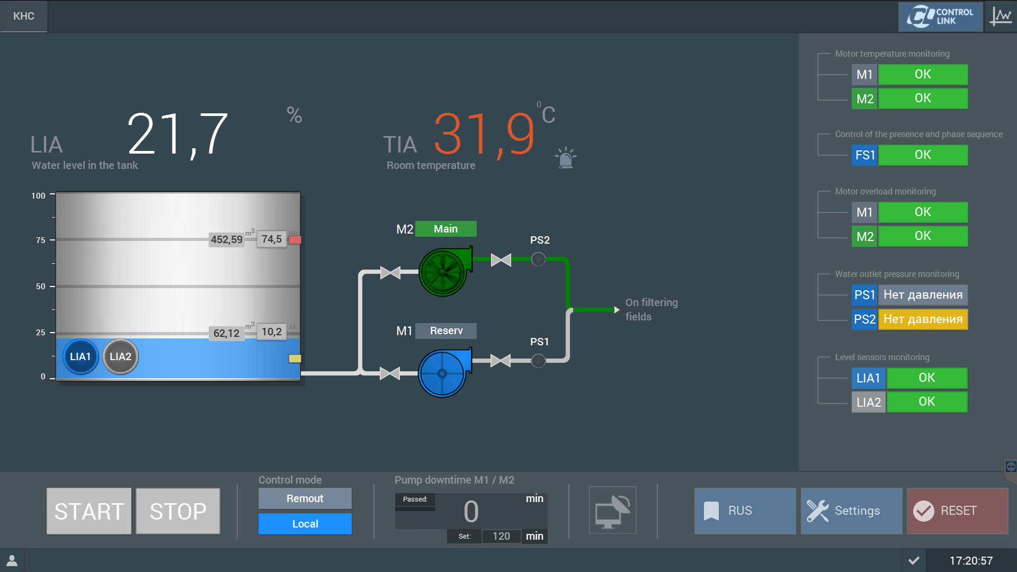Switch control mode to Local
The image size is (1017, 572).
[305, 524]
